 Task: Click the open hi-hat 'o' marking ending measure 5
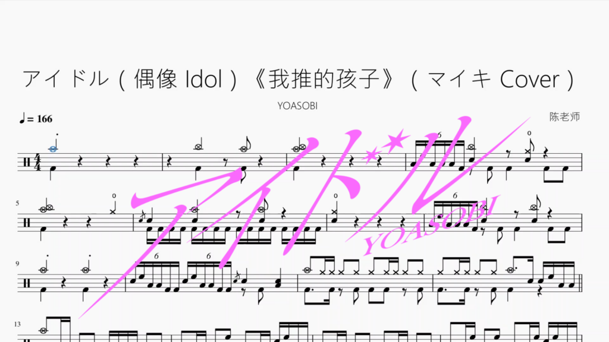[x=114, y=196]
